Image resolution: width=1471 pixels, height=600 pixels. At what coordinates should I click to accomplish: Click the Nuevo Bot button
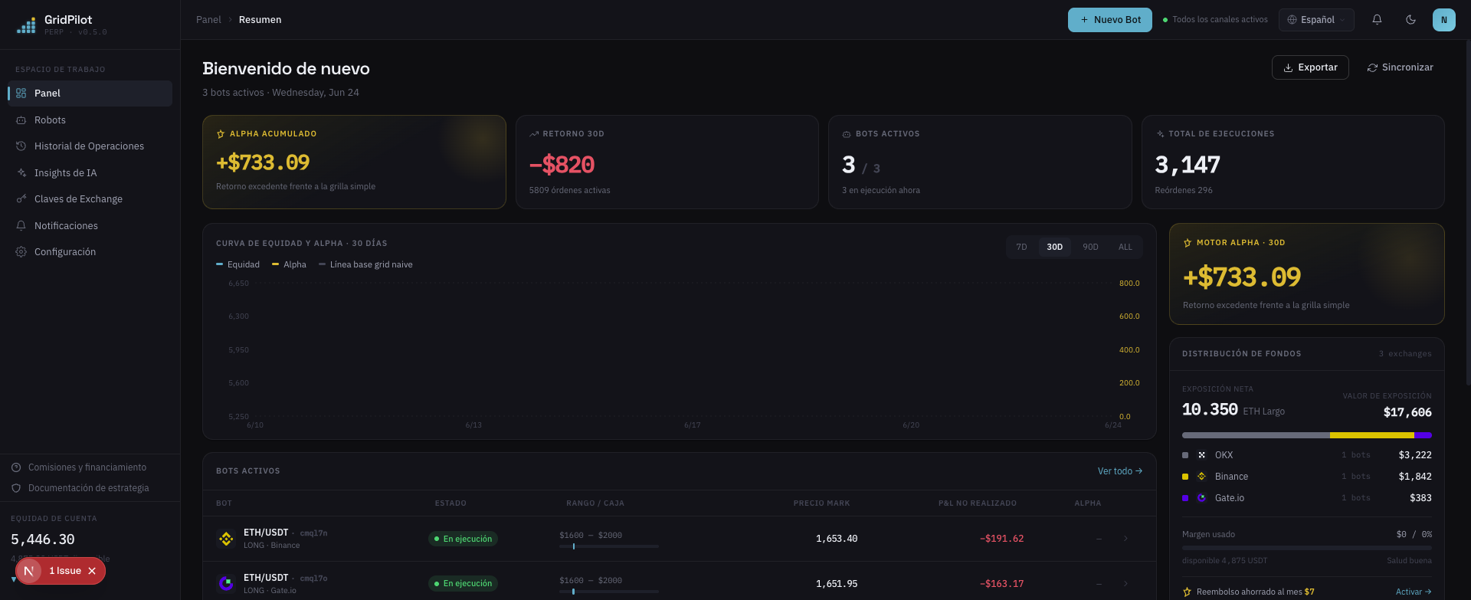[x=1110, y=20]
